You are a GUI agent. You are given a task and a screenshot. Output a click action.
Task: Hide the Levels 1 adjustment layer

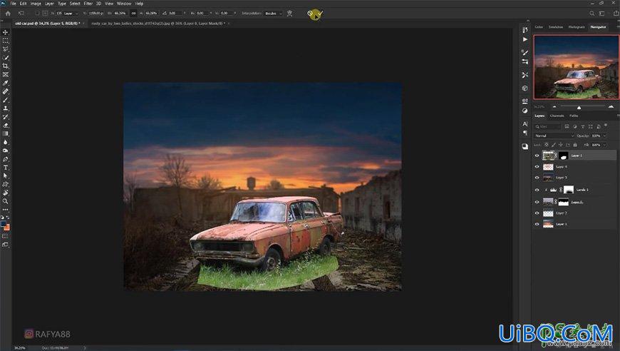tap(537, 190)
